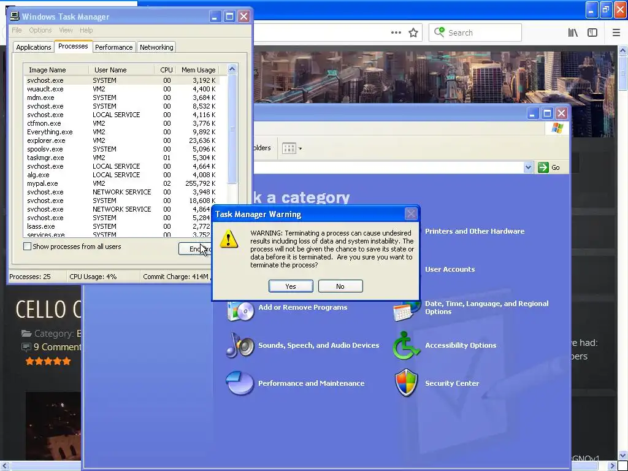This screenshot has width=628, height=471.
Task: Toggle the browser sidebar icon
Action: (x=592, y=33)
